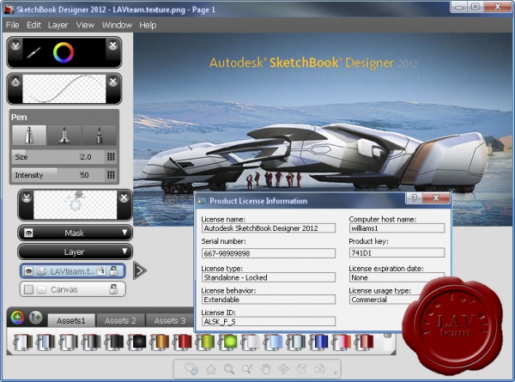Click the flip canvas icon in bottom toolbar
This screenshot has width=515, height=382.
point(319,369)
